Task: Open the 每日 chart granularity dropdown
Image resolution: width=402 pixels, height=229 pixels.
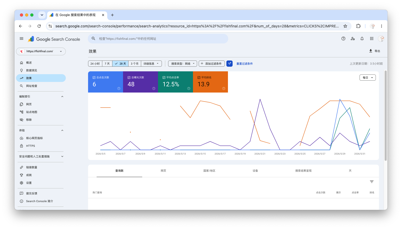Action: pos(368,78)
